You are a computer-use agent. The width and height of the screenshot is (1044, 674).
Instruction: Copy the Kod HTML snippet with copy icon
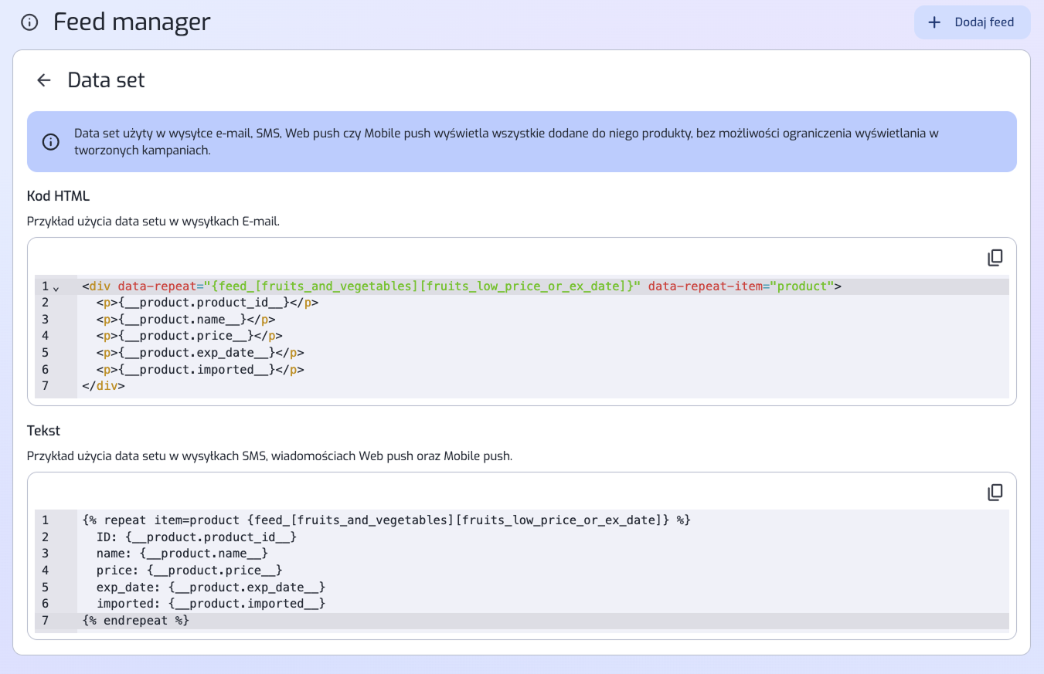point(995,258)
